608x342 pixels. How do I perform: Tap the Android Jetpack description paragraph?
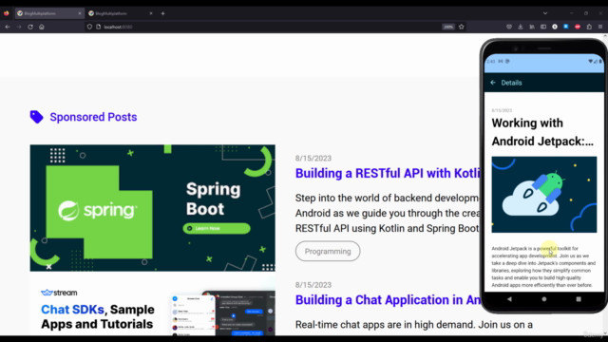tap(543, 267)
